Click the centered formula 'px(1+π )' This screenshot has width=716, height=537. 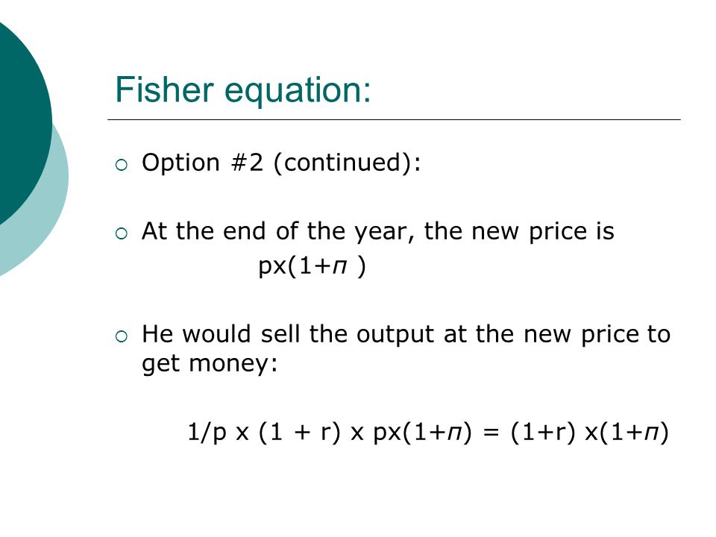click(x=312, y=266)
